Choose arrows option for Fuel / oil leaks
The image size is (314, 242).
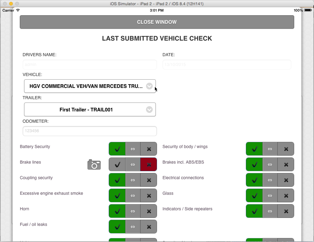click(133, 227)
